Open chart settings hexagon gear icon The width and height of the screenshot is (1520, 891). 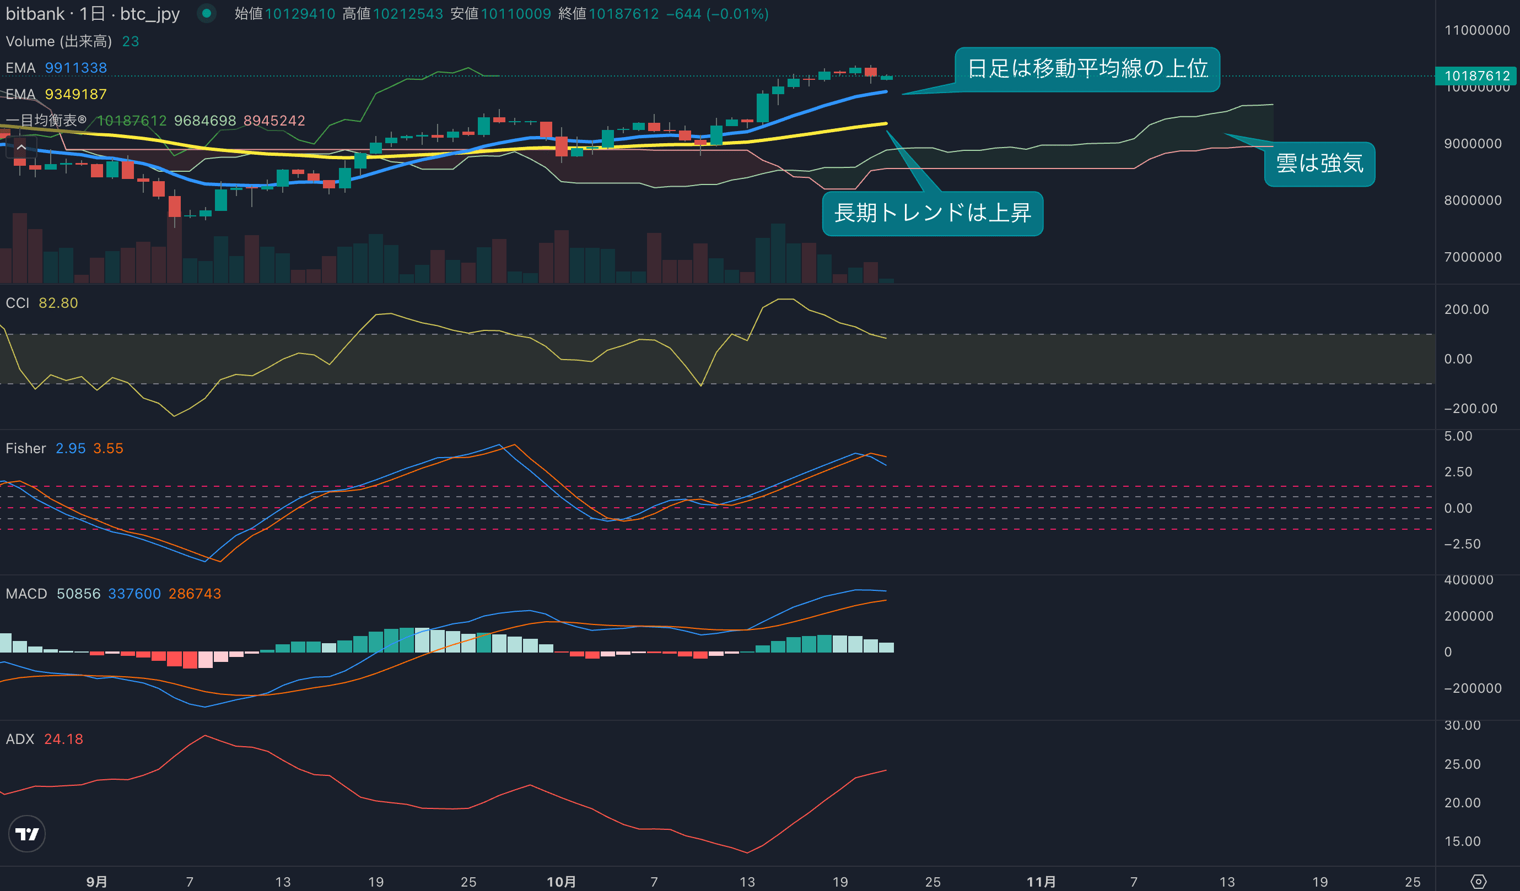pos(1478,881)
